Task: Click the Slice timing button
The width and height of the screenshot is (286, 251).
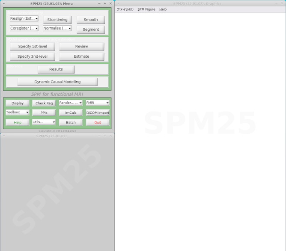Action: [57, 20]
